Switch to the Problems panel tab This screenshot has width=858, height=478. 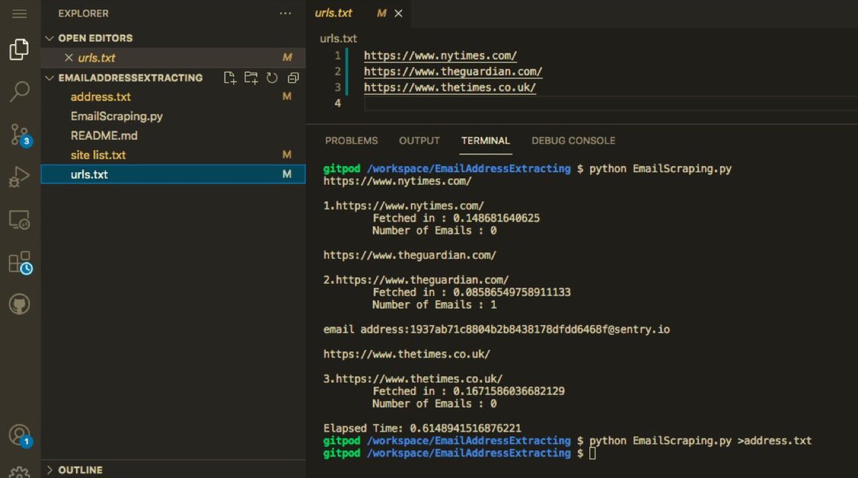tap(352, 141)
